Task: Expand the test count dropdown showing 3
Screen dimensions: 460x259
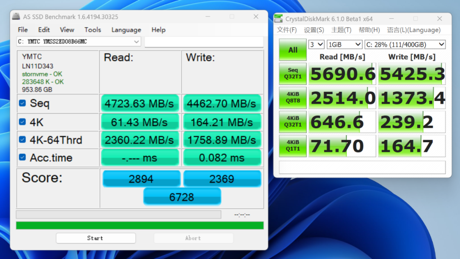Action: pos(316,45)
